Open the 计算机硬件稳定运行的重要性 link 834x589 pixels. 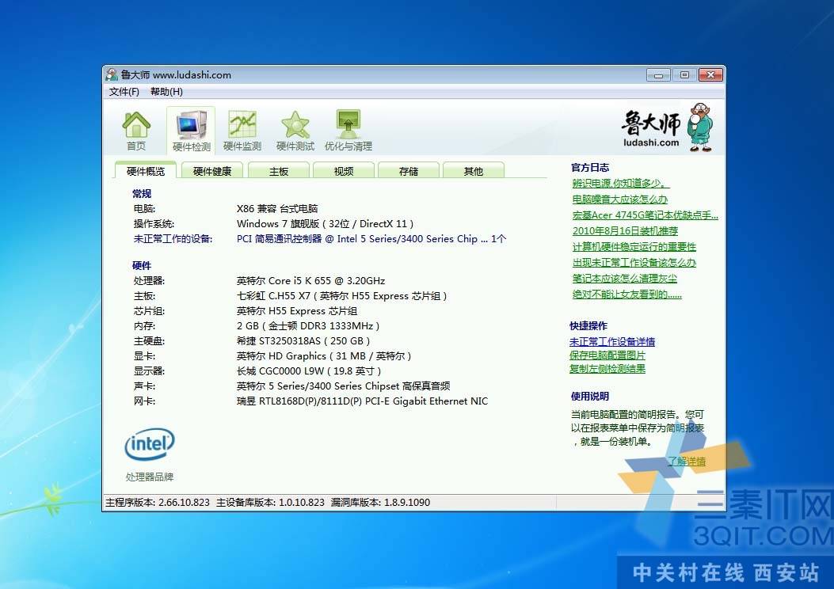coord(634,247)
